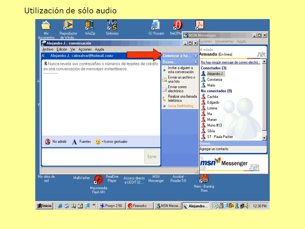Open Iconos gestuales dropdown arrow
Screen dimensions: 305x229
click(x=103, y=142)
